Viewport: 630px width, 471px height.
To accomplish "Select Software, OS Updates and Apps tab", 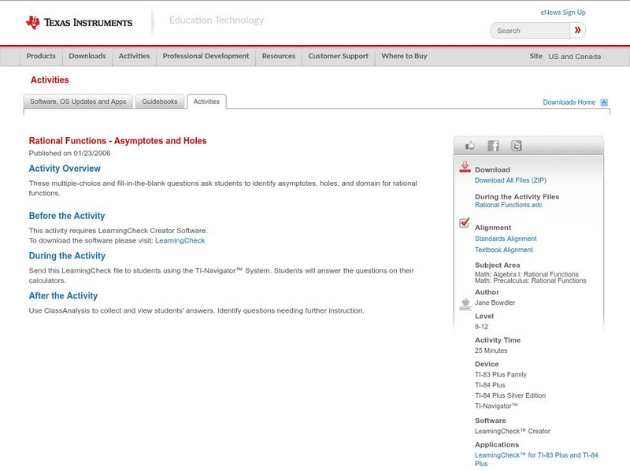I will click(x=78, y=102).
